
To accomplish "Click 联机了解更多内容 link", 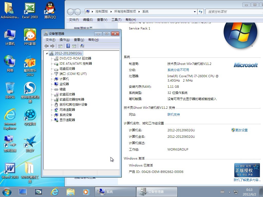I will click(247, 180).
